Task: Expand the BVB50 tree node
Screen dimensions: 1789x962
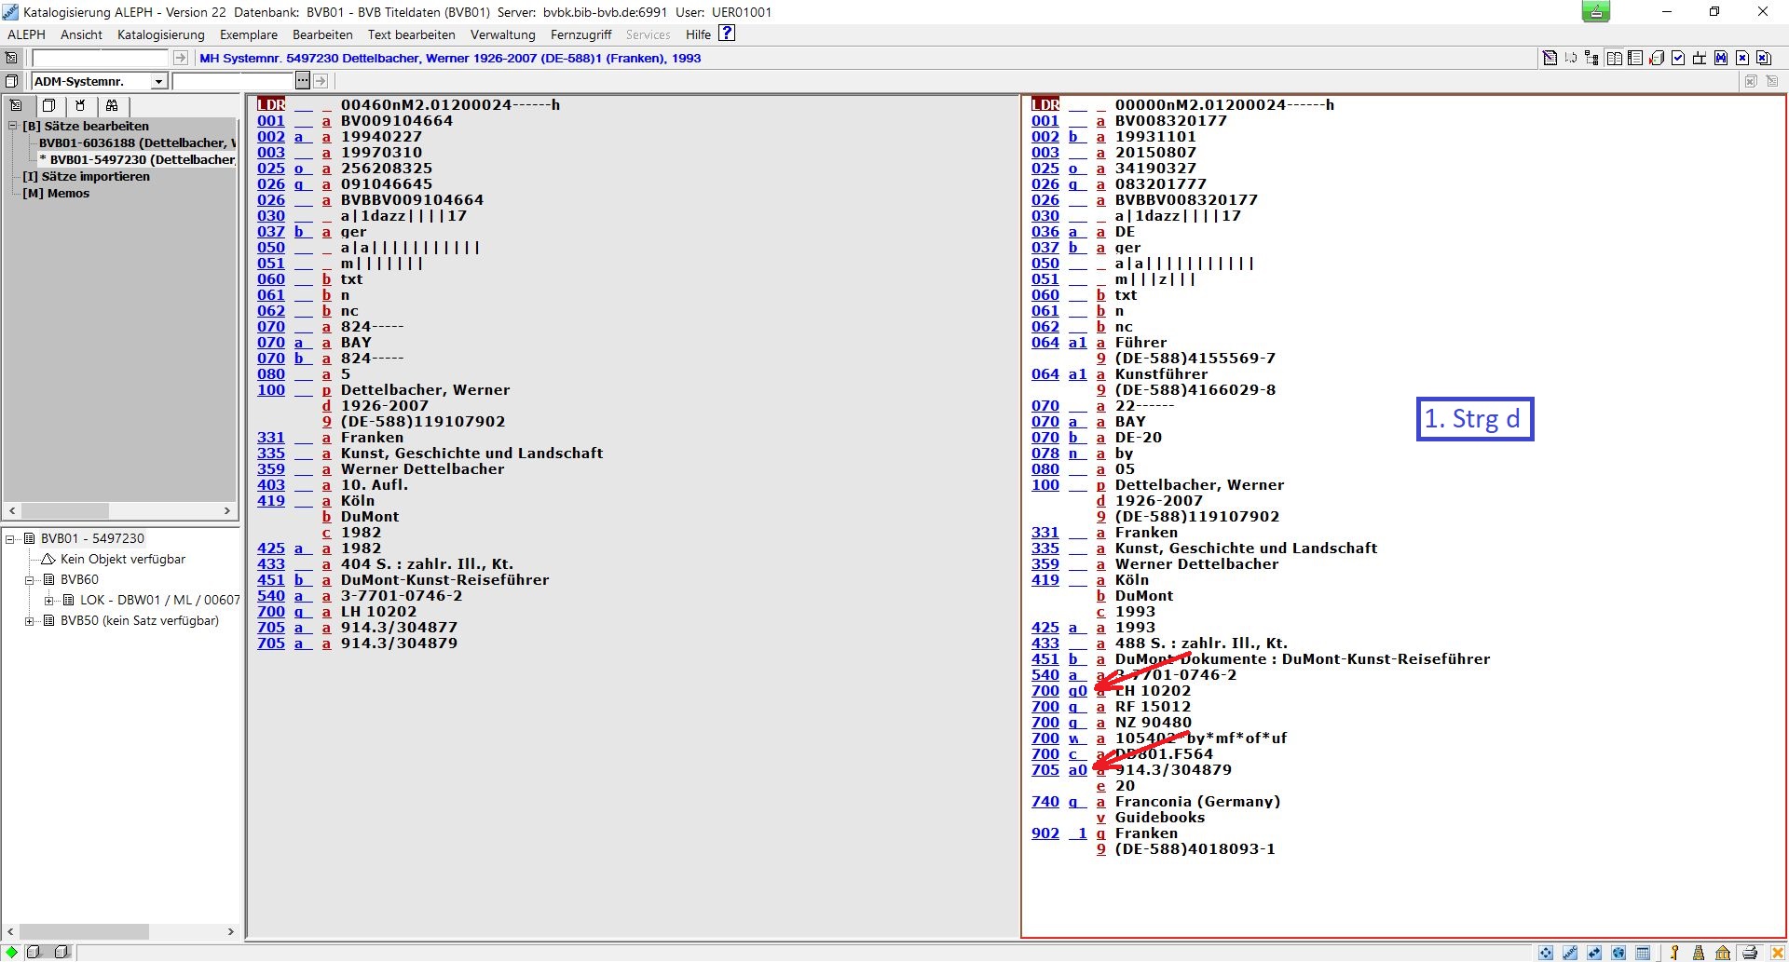Action: click(x=30, y=621)
